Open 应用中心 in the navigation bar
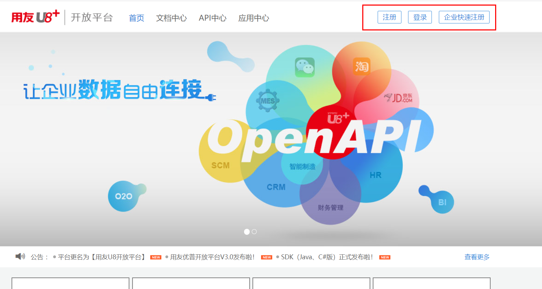This screenshot has width=542, height=289. 254,18
